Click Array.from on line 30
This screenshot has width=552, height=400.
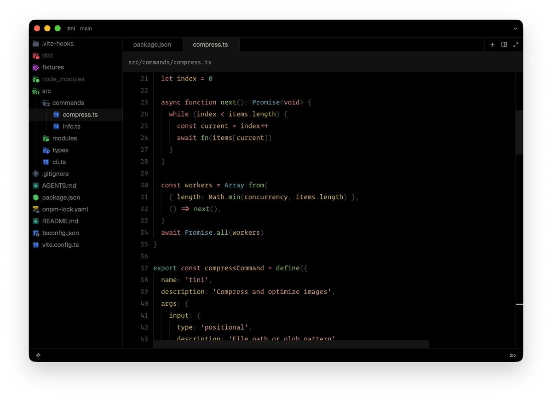[244, 186]
